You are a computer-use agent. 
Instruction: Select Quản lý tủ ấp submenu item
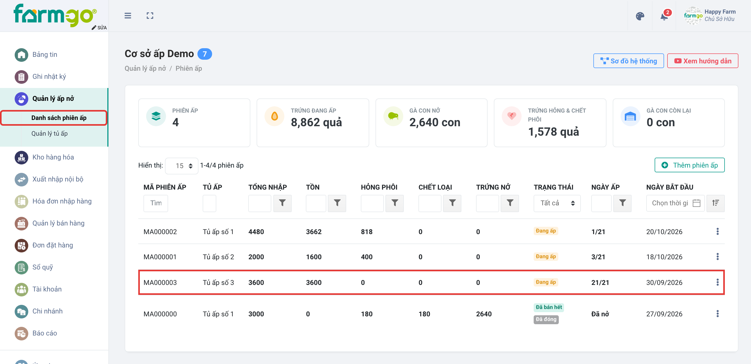tap(49, 133)
